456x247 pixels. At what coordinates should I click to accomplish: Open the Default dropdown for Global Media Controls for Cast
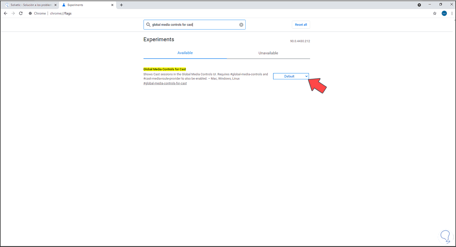(290, 76)
